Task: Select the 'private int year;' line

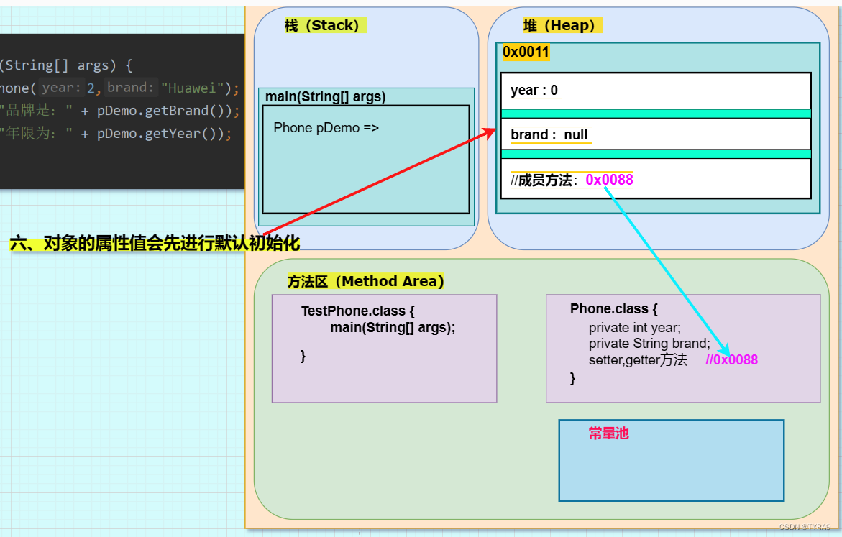Action: [x=635, y=328]
